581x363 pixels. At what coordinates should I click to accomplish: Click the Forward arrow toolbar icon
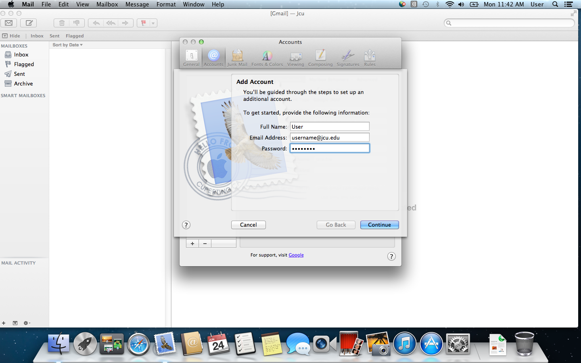click(x=125, y=23)
